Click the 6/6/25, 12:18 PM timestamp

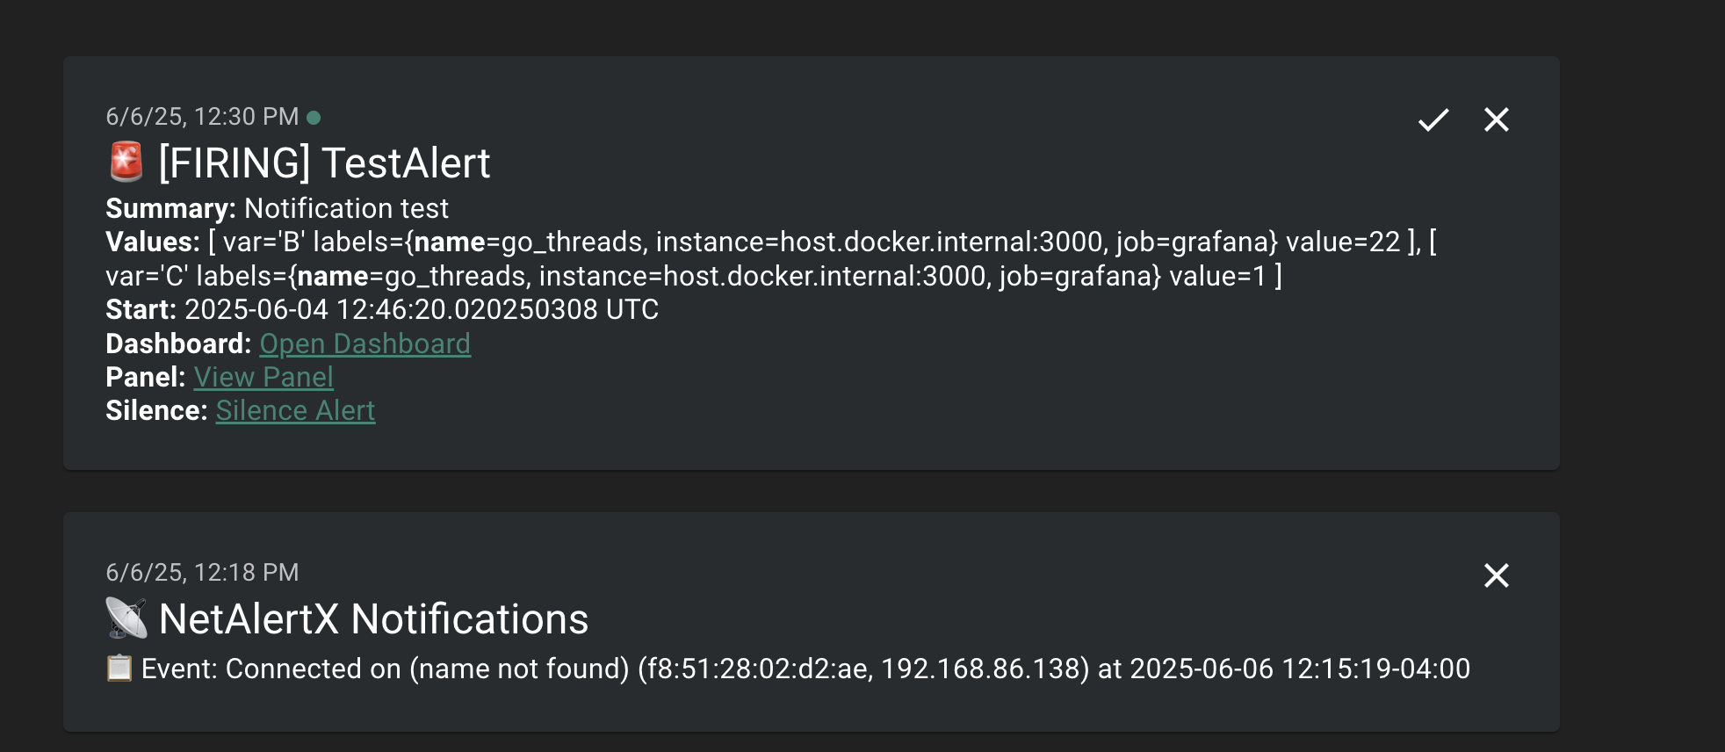point(202,572)
